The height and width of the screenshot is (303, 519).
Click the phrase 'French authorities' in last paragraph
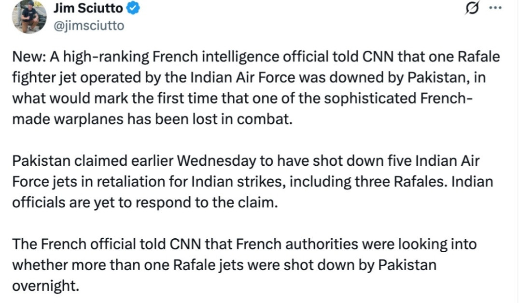[x=297, y=244]
